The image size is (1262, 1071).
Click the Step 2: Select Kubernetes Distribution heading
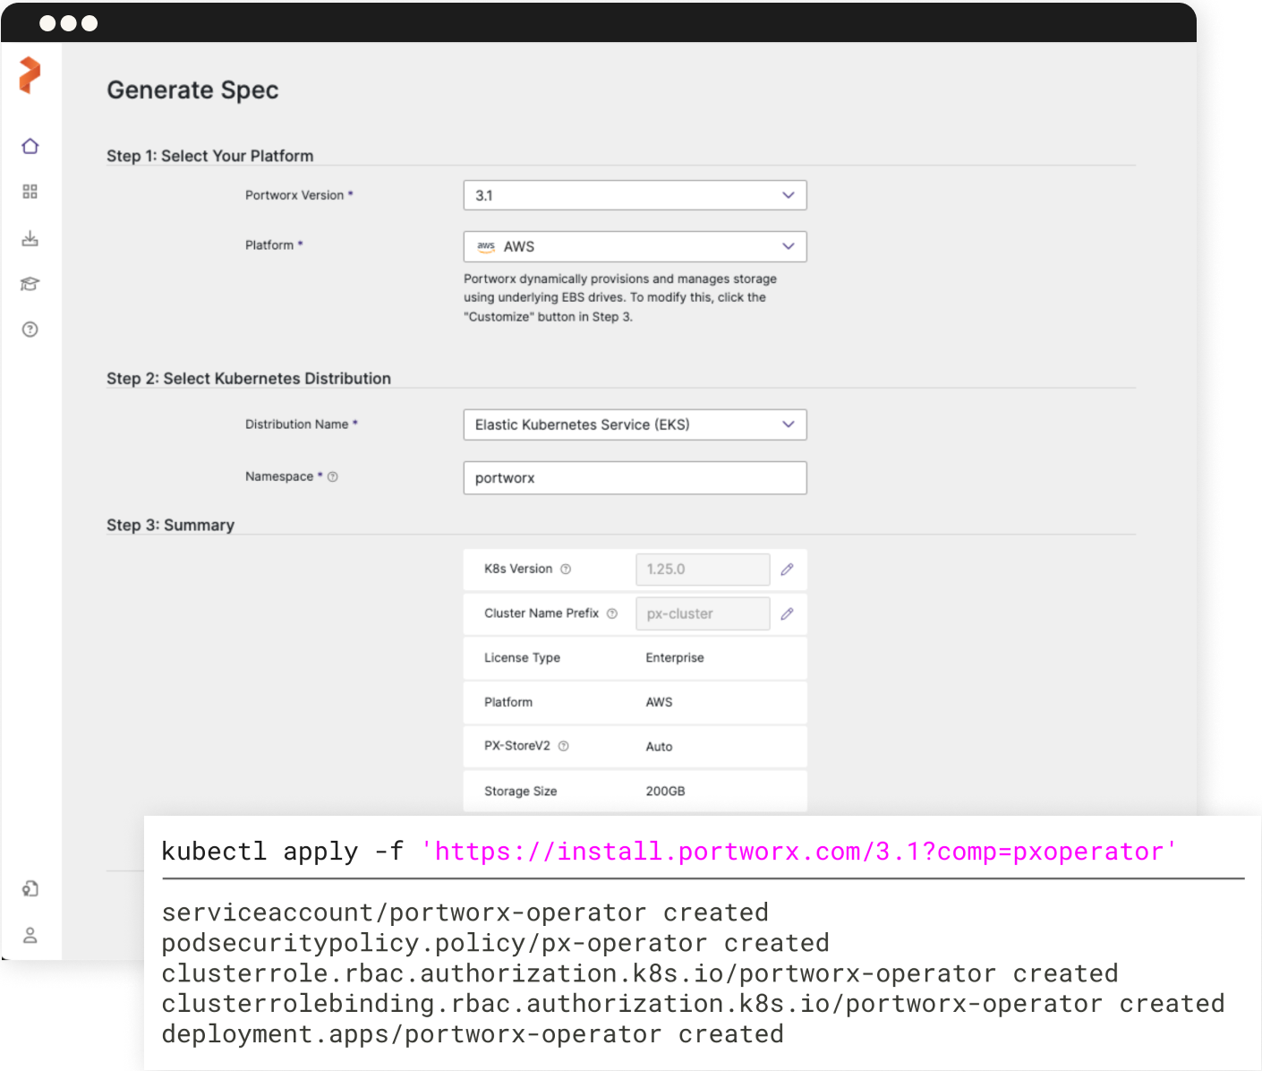(249, 379)
